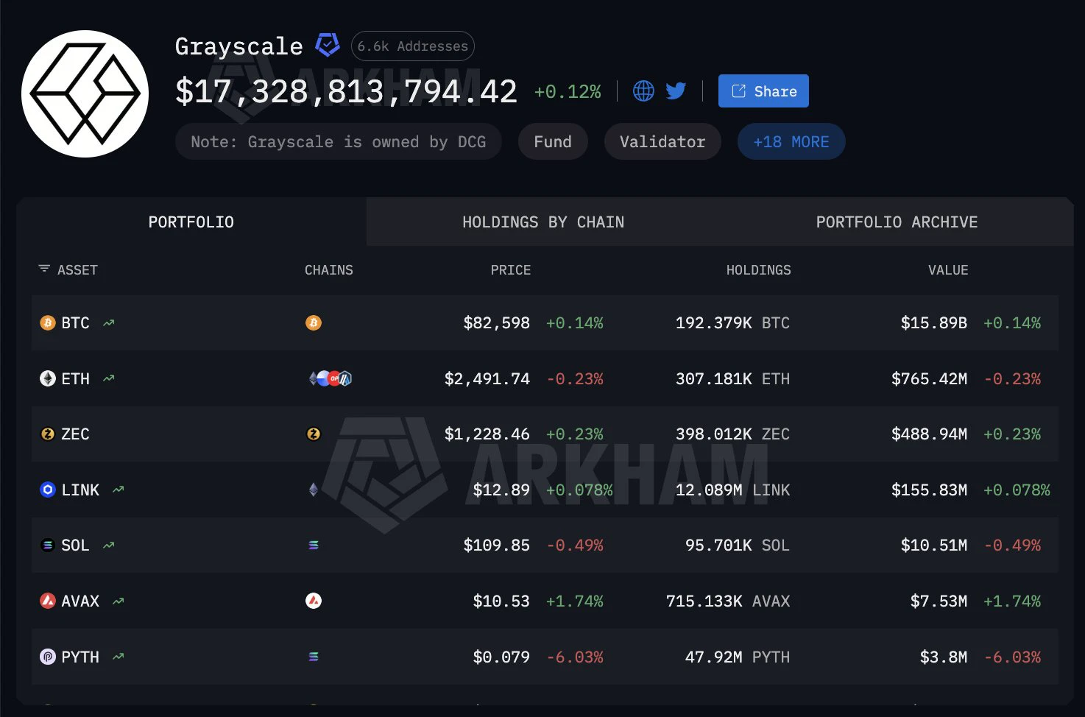Sort by the HOLDINGS column header

[x=758, y=270]
